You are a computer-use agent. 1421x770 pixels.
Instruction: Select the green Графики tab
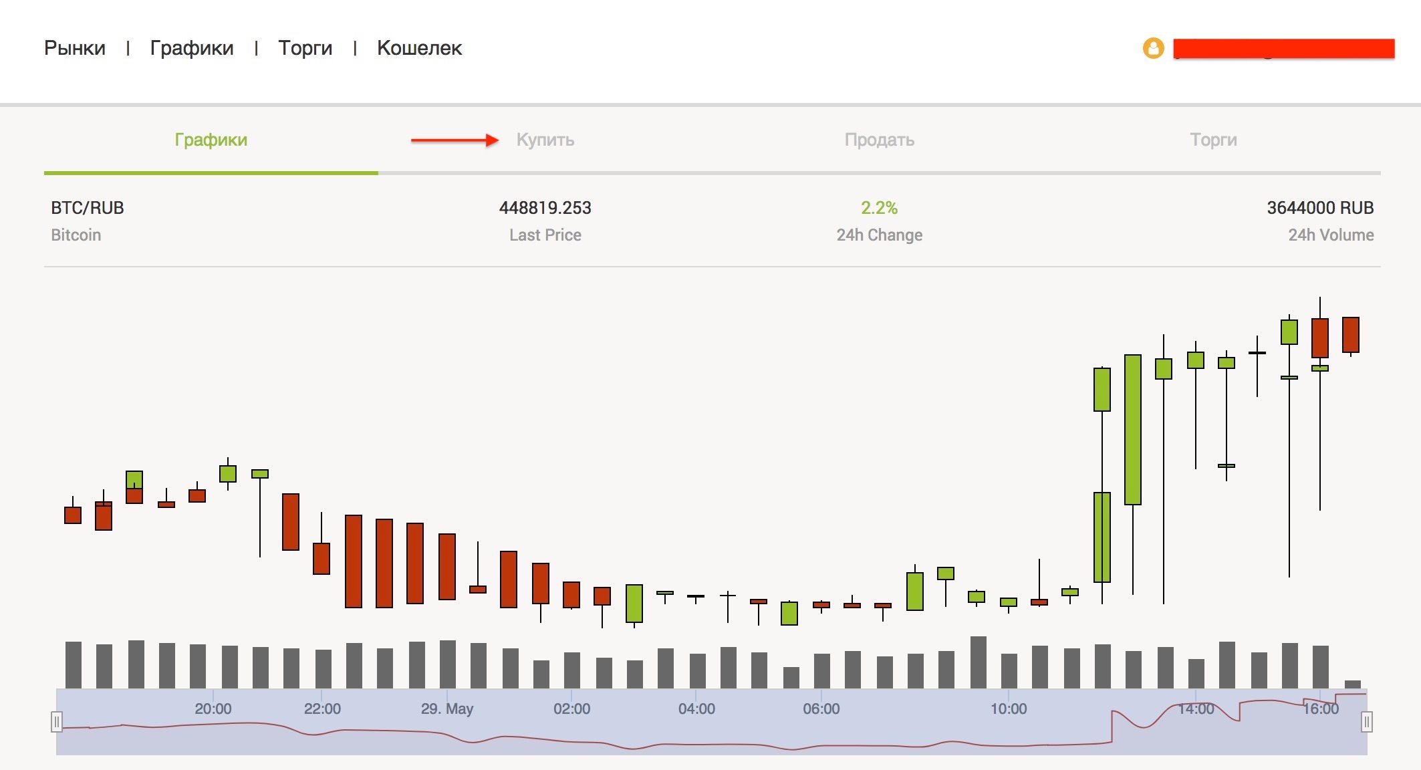click(211, 140)
